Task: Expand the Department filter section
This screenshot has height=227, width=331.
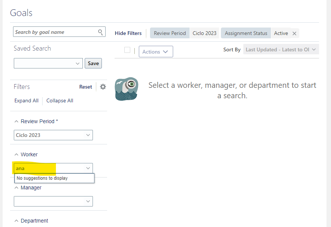Action: (16, 220)
